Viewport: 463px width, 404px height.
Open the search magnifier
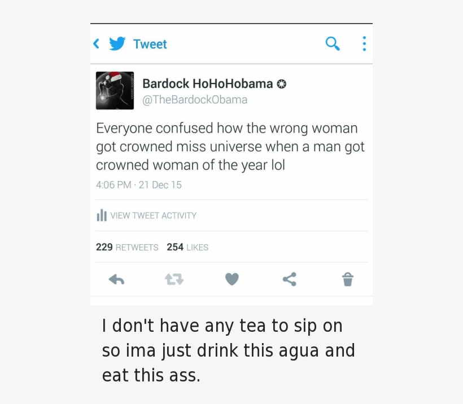(333, 43)
